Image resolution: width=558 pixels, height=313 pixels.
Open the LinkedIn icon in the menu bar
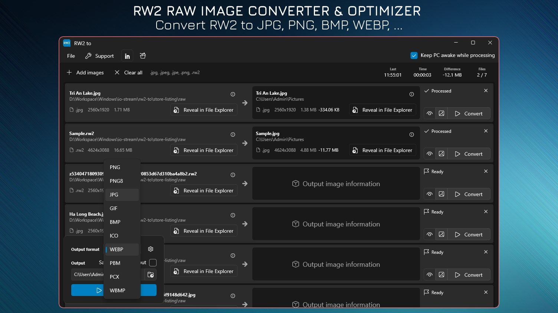tap(127, 56)
